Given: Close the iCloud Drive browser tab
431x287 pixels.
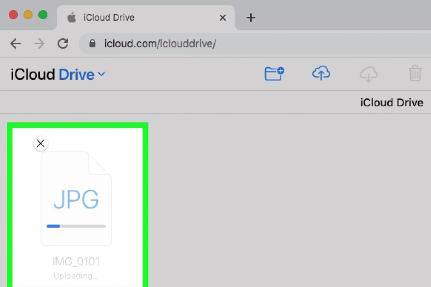Looking at the screenshot, I should [x=223, y=18].
